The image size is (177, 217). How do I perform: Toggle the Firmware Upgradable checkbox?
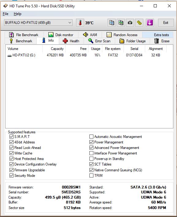pyautogui.click(x=11, y=170)
